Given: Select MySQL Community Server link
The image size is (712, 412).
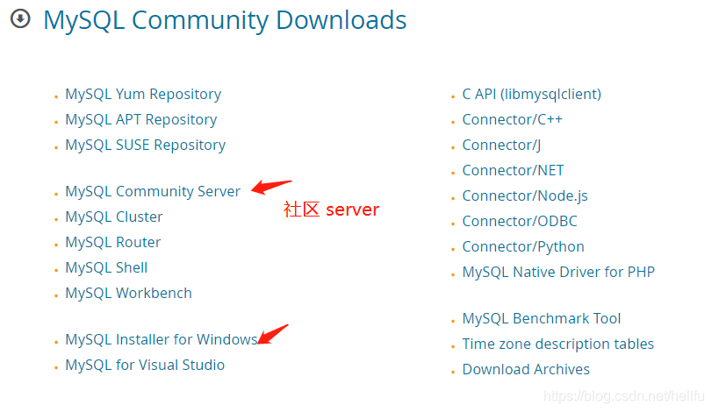Looking at the screenshot, I should 153,191.
